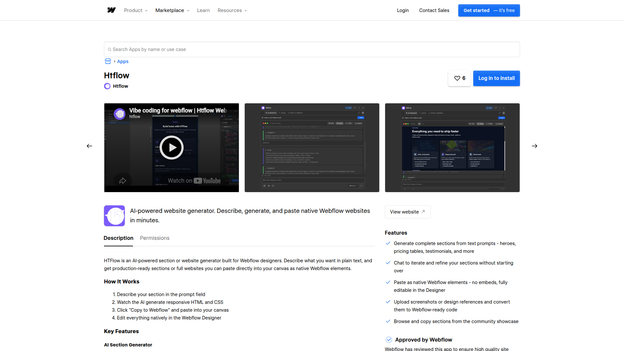Open the second screenshot thumbnail

click(x=312, y=148)
